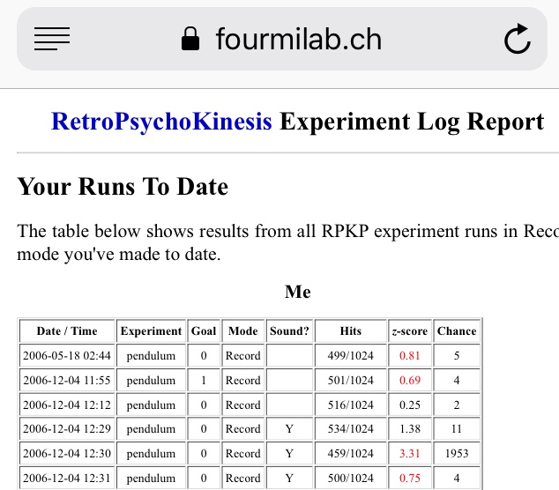Select the date cell '2006-12-04 12:12'
Image resolution: width=559 pixels, height=490 pixels.
tap(67, 405)
